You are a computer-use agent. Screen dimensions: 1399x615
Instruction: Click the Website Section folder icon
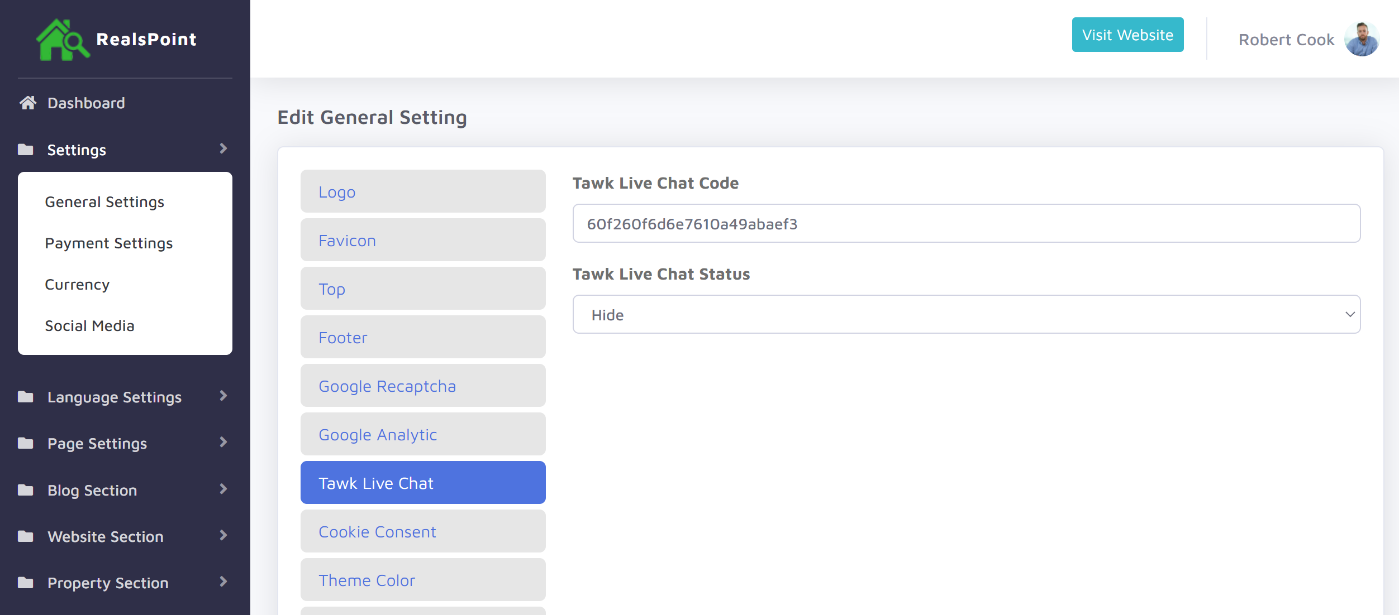(x=26, y=536)
